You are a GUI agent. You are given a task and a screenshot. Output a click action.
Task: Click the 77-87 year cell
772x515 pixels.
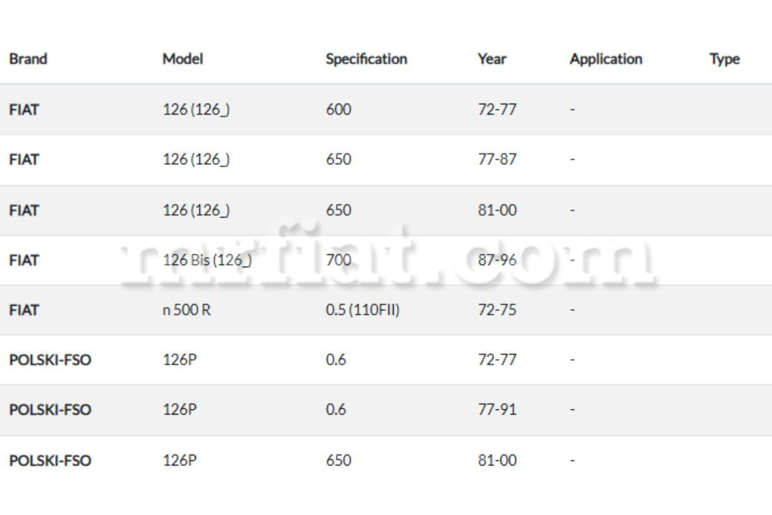pos(497,159)
